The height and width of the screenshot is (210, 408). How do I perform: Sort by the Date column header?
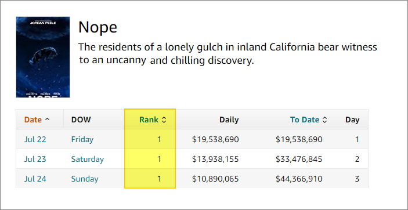coord(33,120)
